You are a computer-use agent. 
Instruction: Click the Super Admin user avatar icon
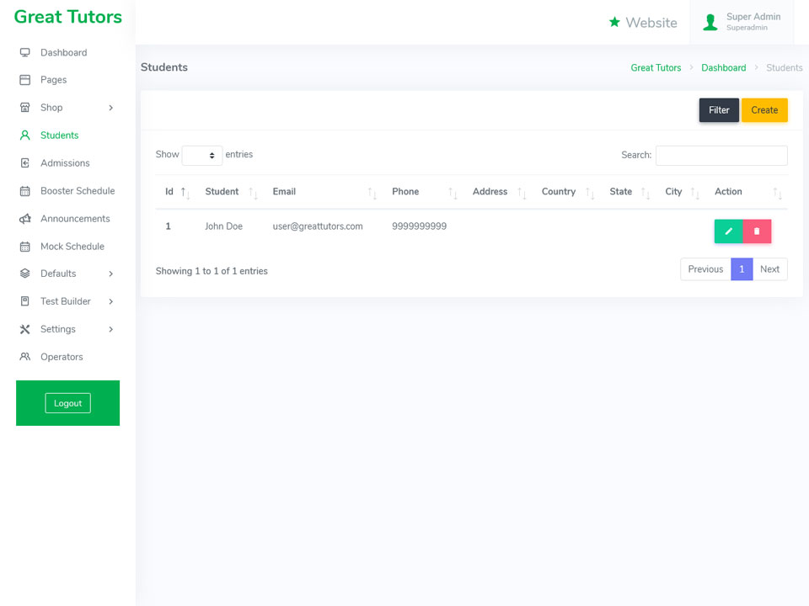[x=710, y=22]
